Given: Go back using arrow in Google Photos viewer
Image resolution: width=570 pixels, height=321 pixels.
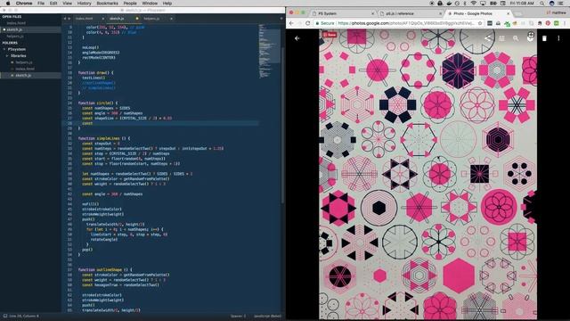Looking at the screenshot, I should tap(297, 38).
